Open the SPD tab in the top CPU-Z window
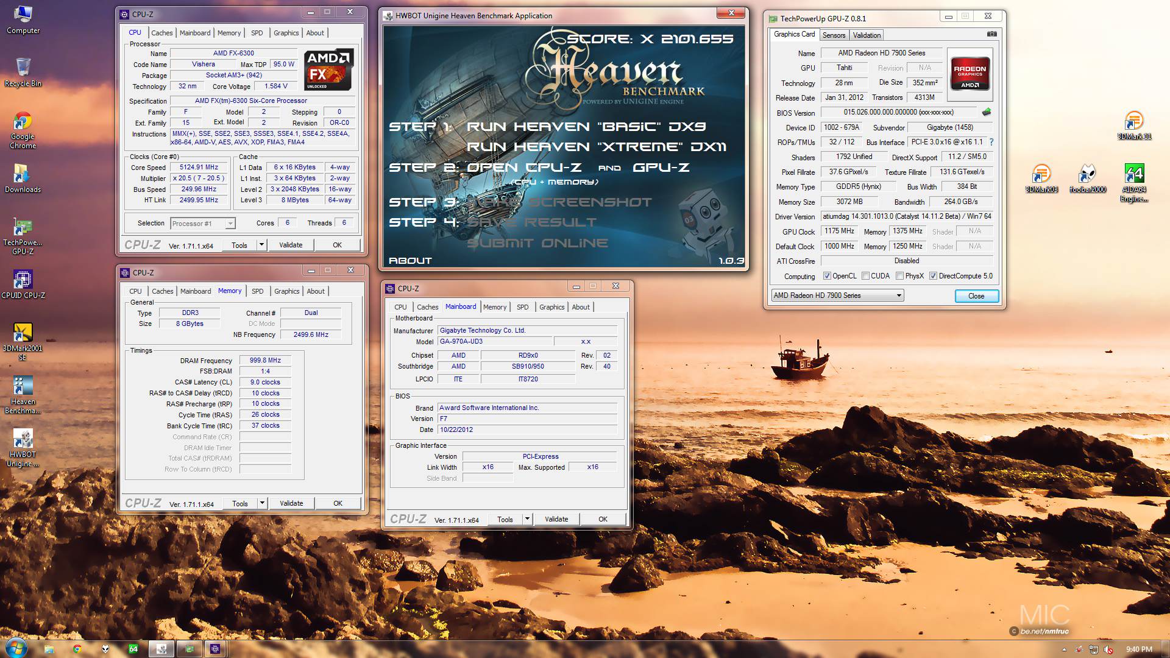 click(x=257, y=33)
